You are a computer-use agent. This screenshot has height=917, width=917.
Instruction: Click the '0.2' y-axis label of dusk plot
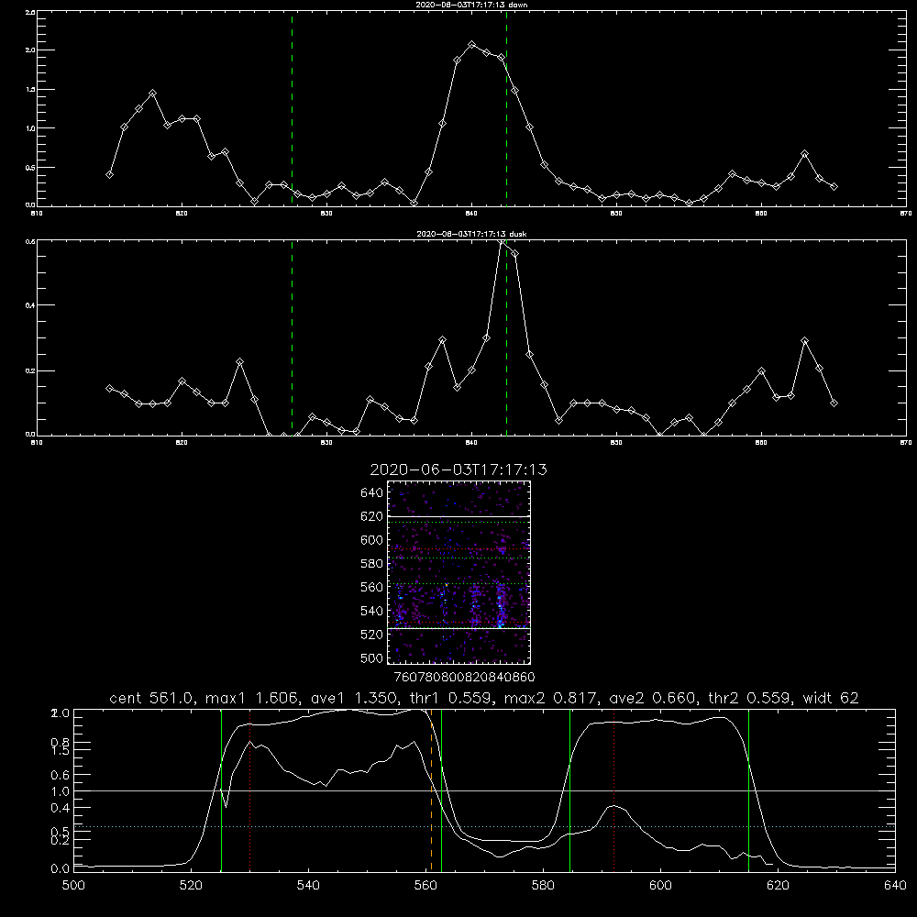[x=30, y=370]
